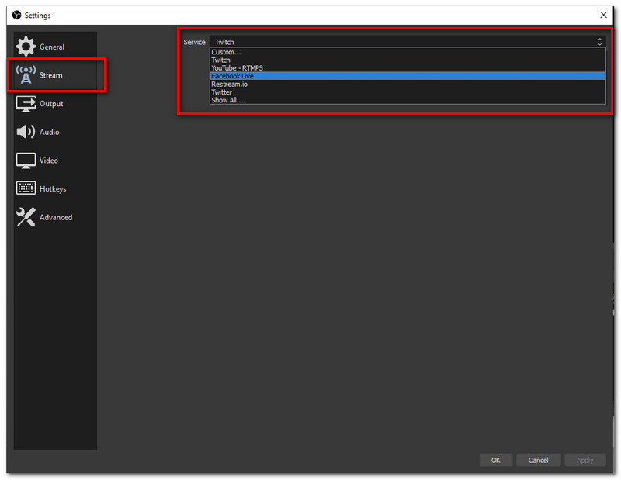Screen dimensions: 621x480
Task: Click the Stream antenna icon
Action: (x=26, y=74)
